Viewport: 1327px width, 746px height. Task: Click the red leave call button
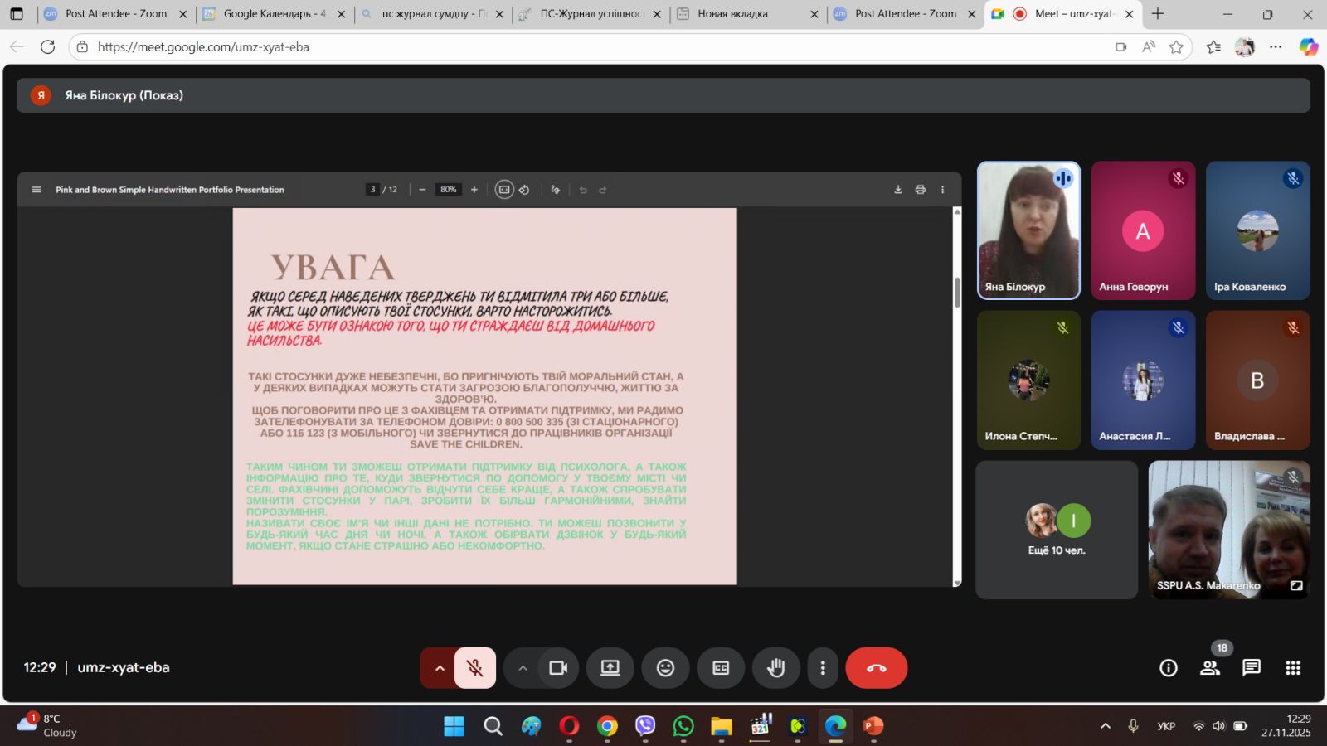(876, 668)
